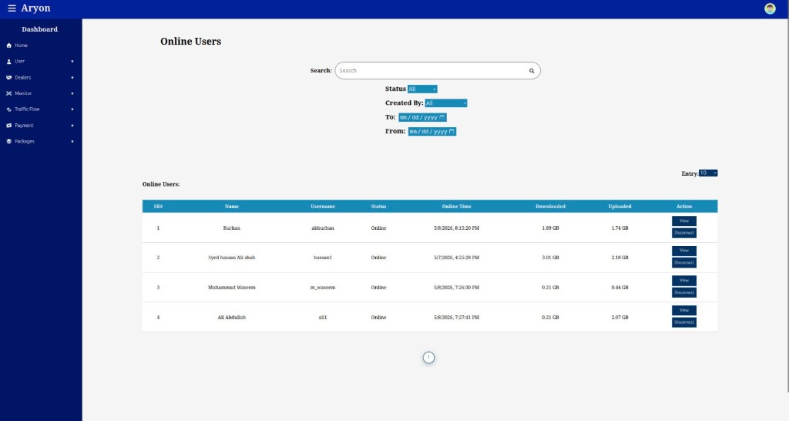789x421 pixels.
Task: Click the Username column header
Action: point(323,207)
